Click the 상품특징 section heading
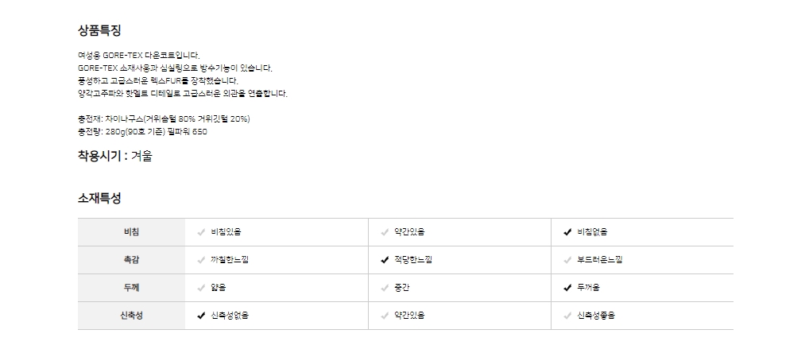809x353 pixels. [99, 31]
